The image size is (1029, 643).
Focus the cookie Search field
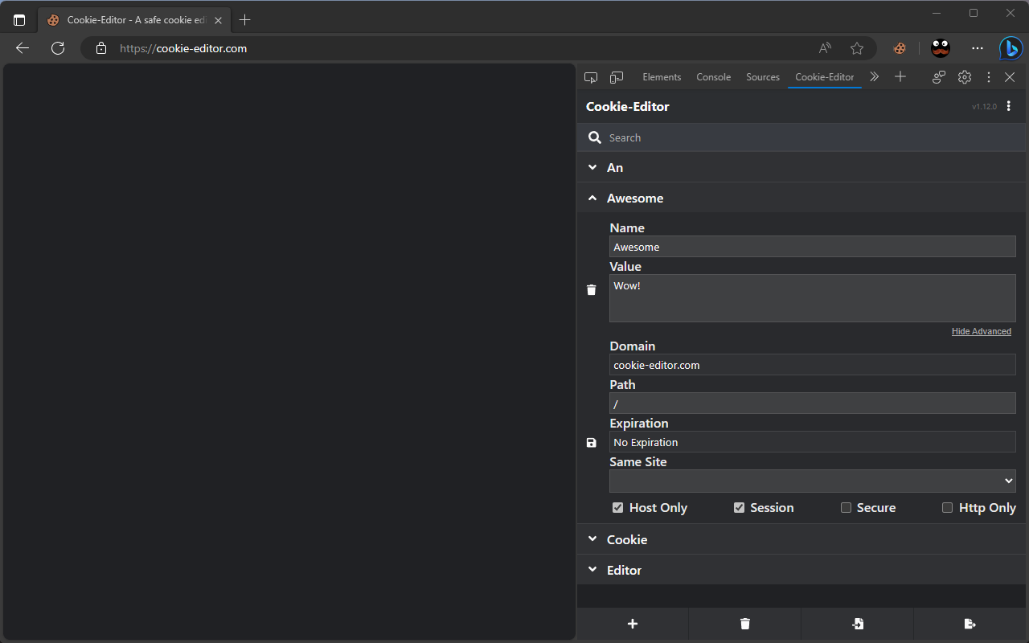pyautogui.click(x=812, y=137)
